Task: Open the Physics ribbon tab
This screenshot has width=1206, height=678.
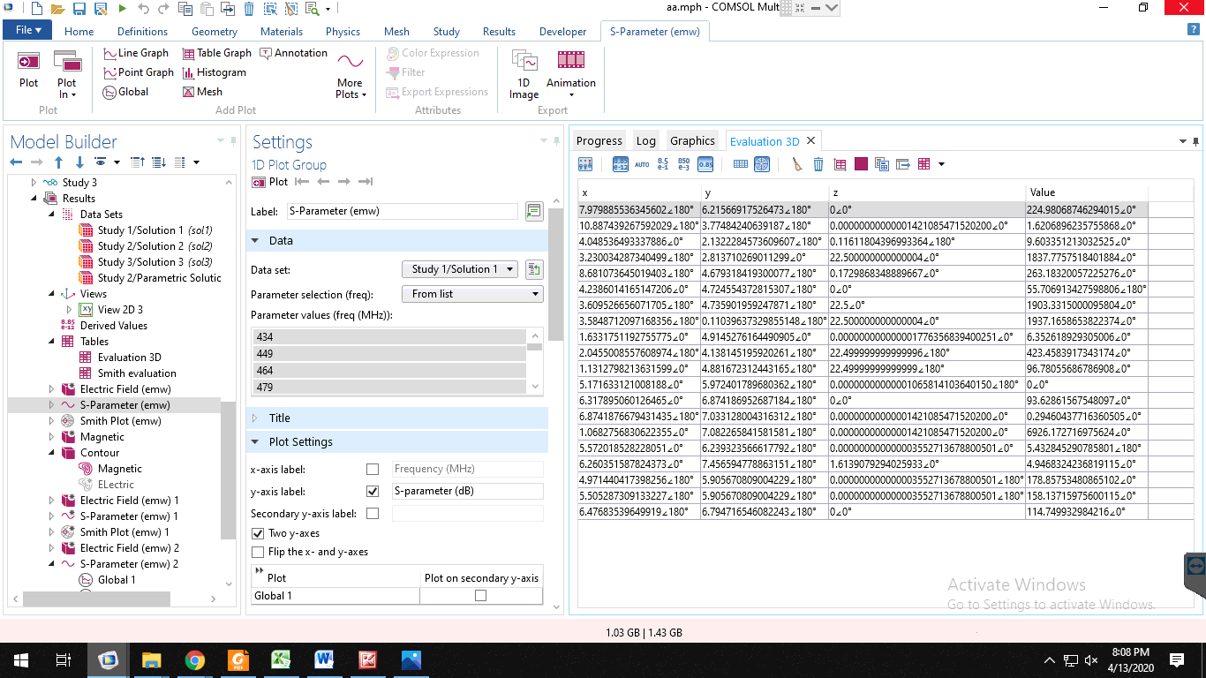Action: (x=343, y=32)
